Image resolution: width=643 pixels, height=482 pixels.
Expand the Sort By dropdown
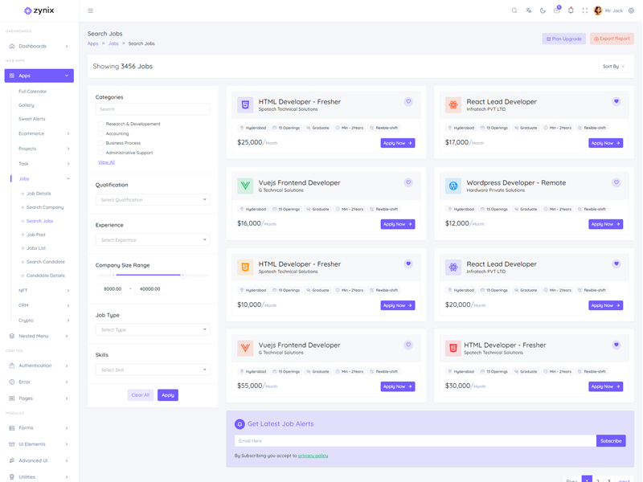(x=613, y=67)
